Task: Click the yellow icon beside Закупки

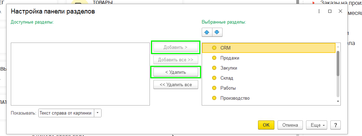Action: point(214,68)
